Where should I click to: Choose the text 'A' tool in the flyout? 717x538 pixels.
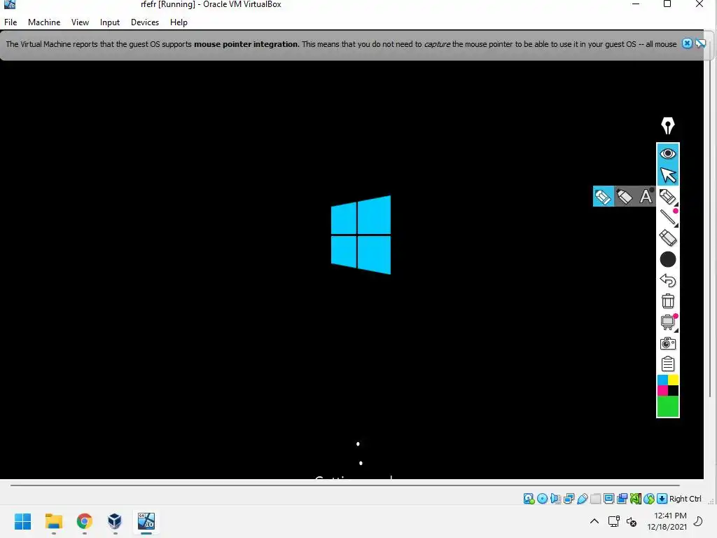point(646,197)
